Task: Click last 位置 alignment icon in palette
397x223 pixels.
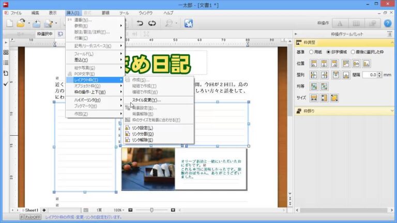Action: 367,63
